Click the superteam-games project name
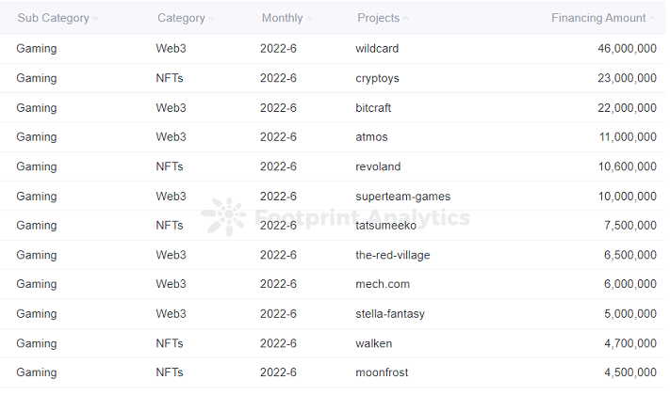This screenshot has height=395, width=670. coord(403,197)
